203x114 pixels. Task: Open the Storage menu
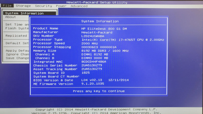tap(23, 6)
